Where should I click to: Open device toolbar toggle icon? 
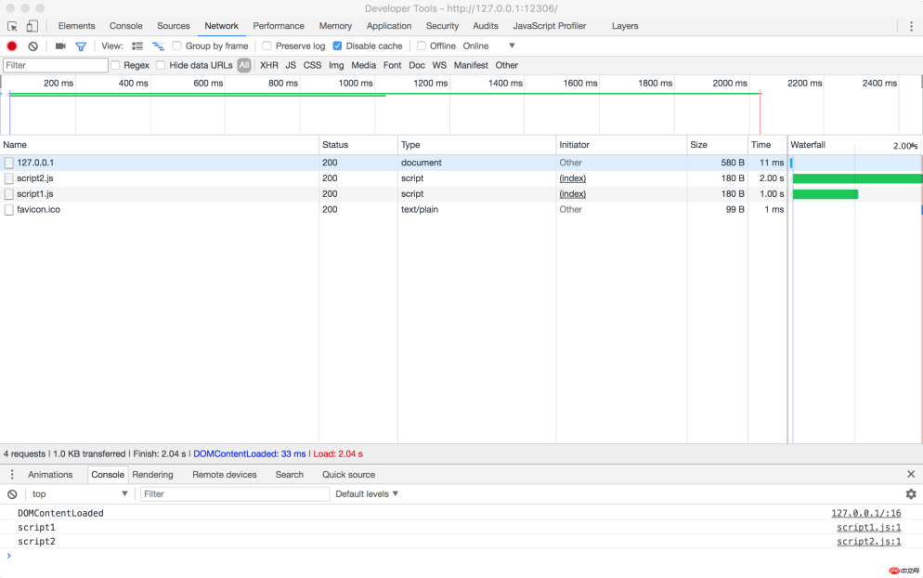32,26
